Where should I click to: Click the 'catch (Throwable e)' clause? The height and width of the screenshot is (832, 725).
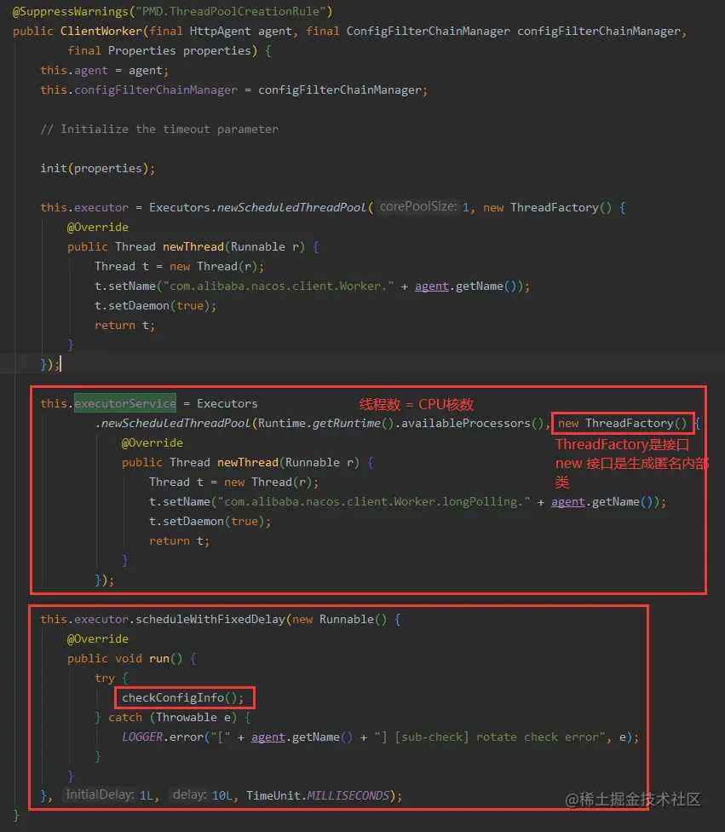pos(172,718)
